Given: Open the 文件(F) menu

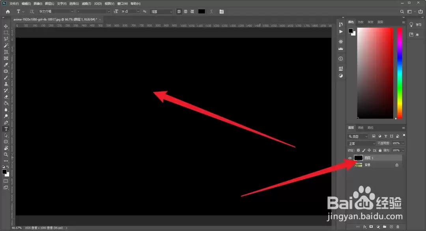Looking at the screenshot, I should (14, 4).
